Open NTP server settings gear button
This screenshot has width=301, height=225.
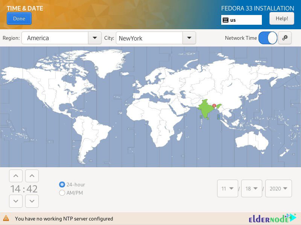[285, 38]
